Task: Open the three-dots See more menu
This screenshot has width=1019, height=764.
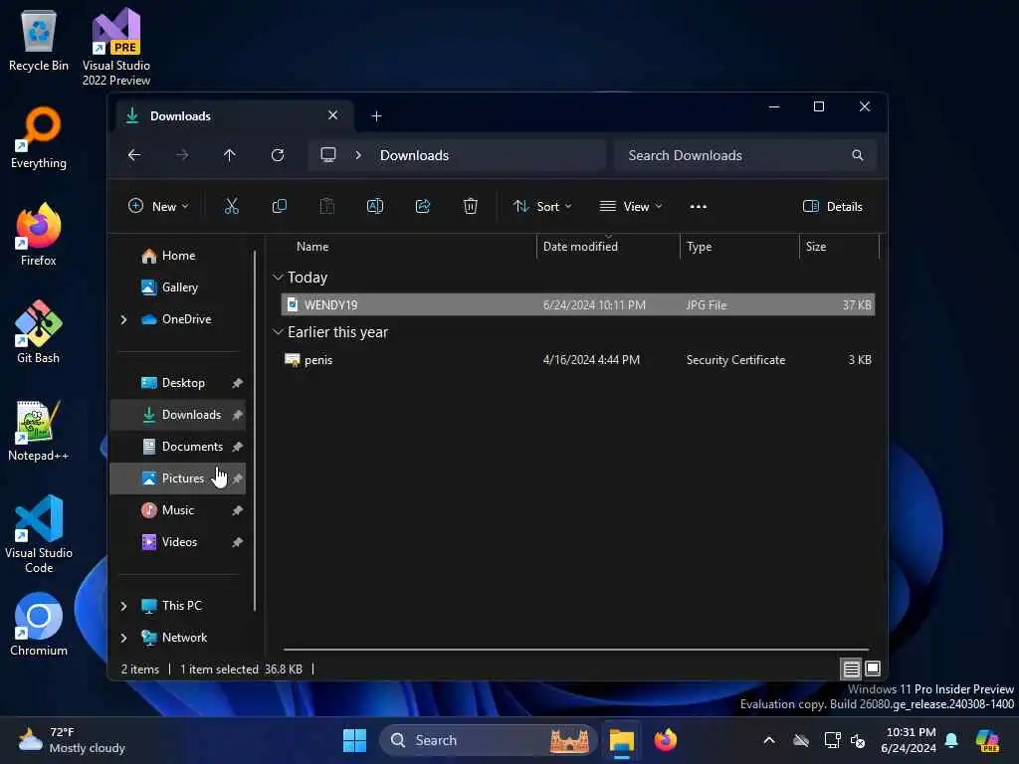Action: coord(698,207)
